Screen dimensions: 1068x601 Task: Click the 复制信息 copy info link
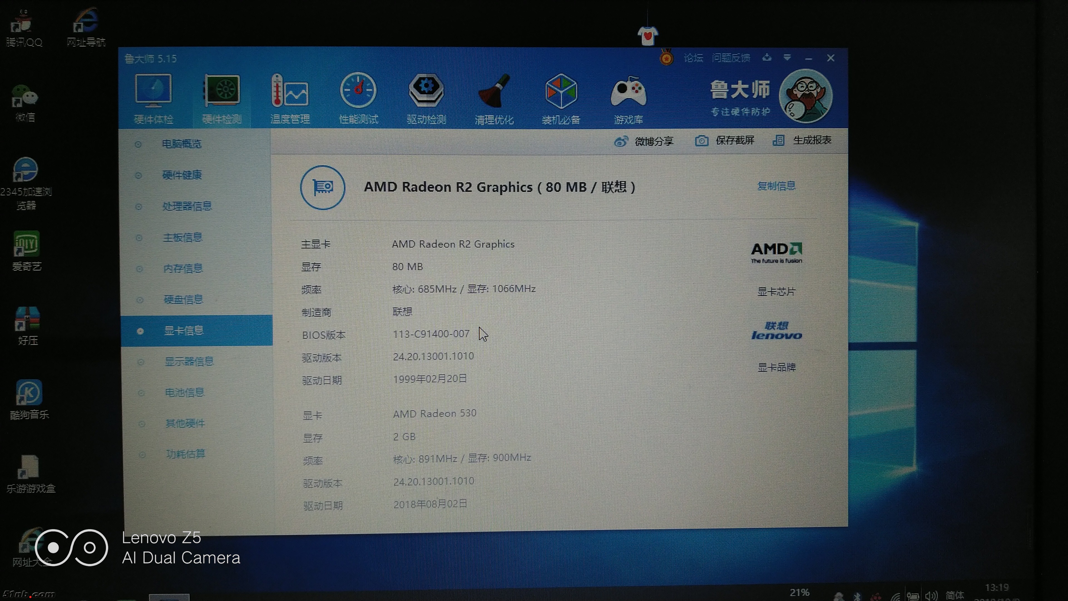pos(776,186)
